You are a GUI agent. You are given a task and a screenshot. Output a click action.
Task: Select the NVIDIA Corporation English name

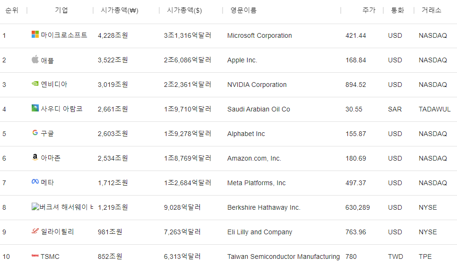[257, 85]
